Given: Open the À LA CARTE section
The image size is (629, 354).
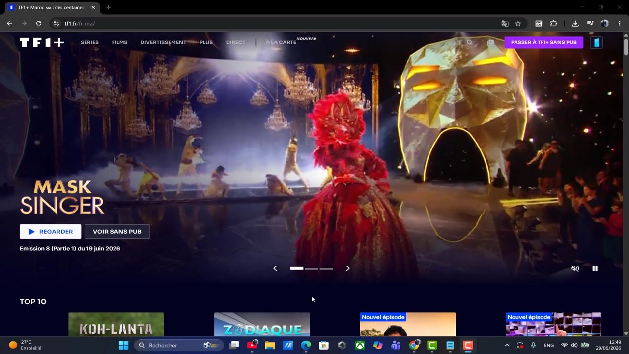Looking at the screenshot, I should click(281, 42).
